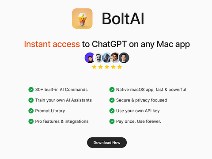Click the Prompt Library feature text
212x159 pixels.
coord(50,111)
